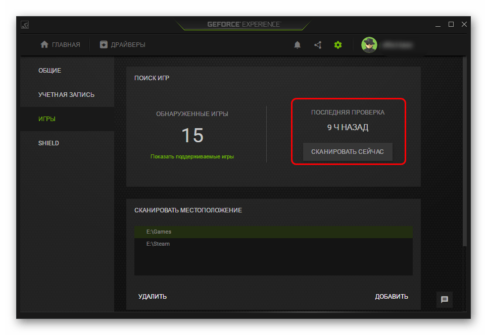The width and height of the screenshot is (487, 335).
Task: Open the feedback chat bubble icon
Action: pos(445,299)
